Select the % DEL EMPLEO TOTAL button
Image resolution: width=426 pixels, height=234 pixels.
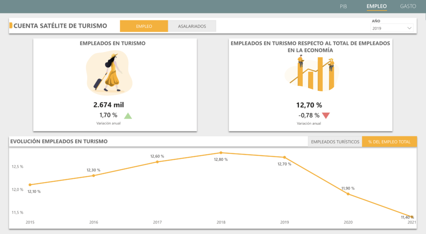coord(389,142)
